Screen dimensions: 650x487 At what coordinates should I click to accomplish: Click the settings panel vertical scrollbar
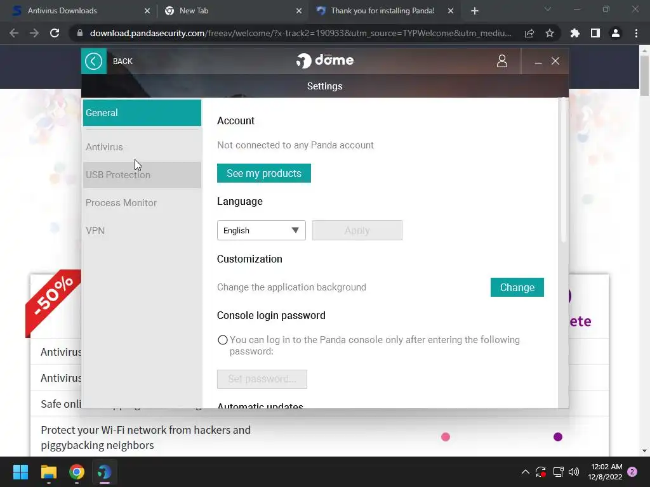coord(564,170)
